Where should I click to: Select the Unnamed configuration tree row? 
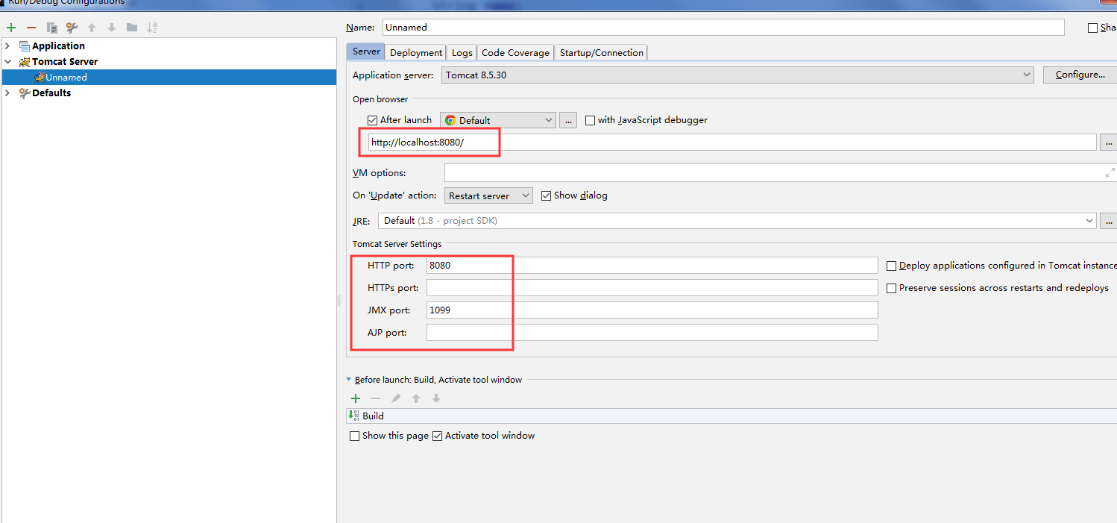(169, 78)
